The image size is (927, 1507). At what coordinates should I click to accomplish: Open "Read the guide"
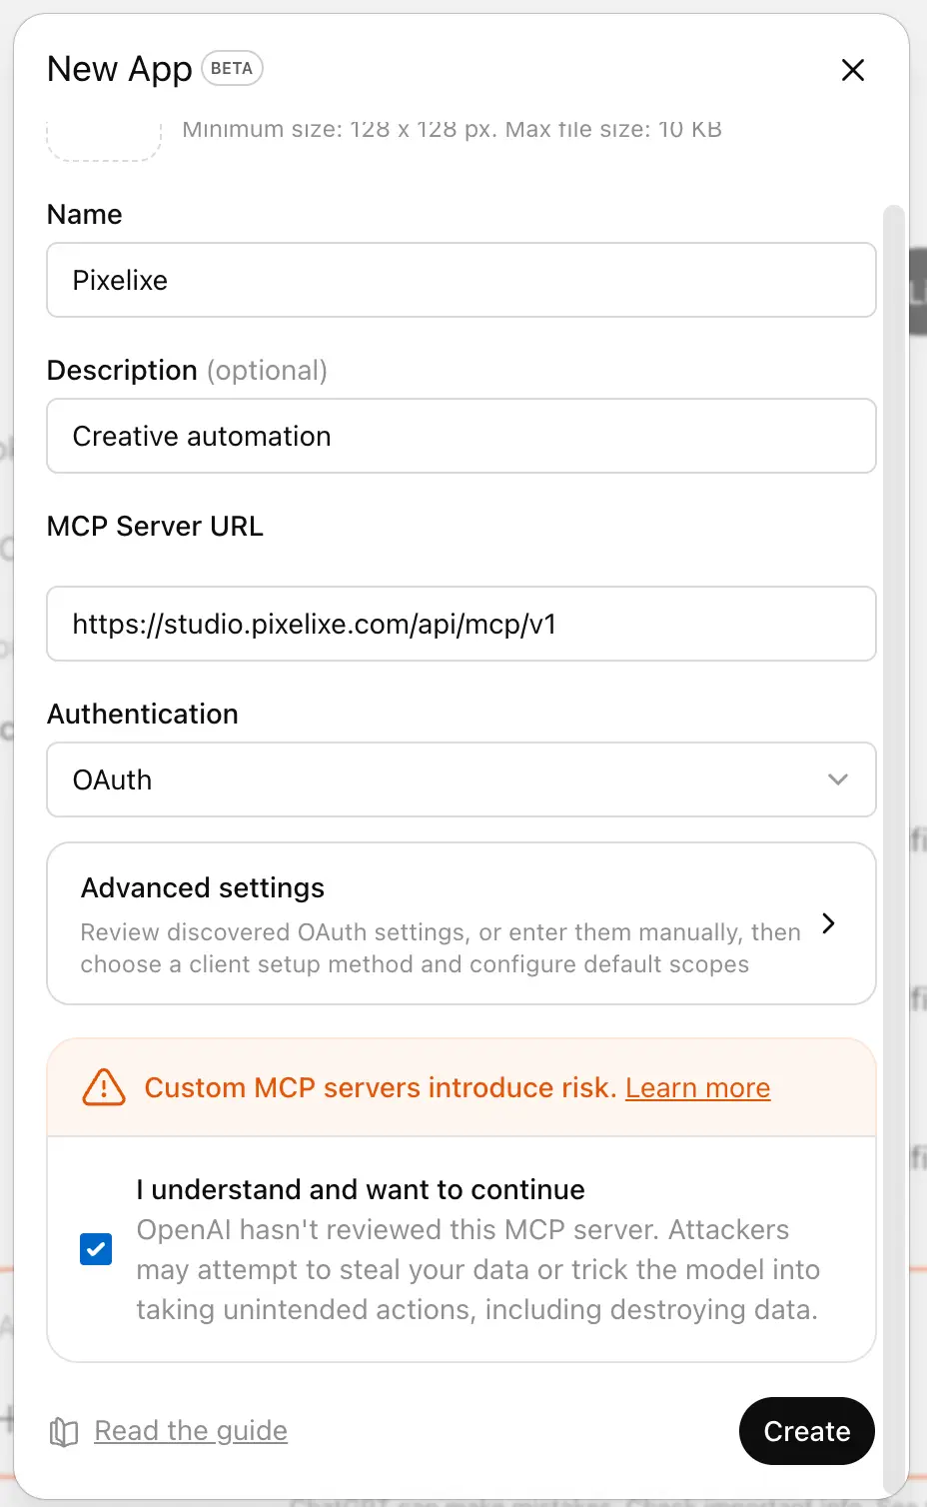click(x=190, y=1431)
